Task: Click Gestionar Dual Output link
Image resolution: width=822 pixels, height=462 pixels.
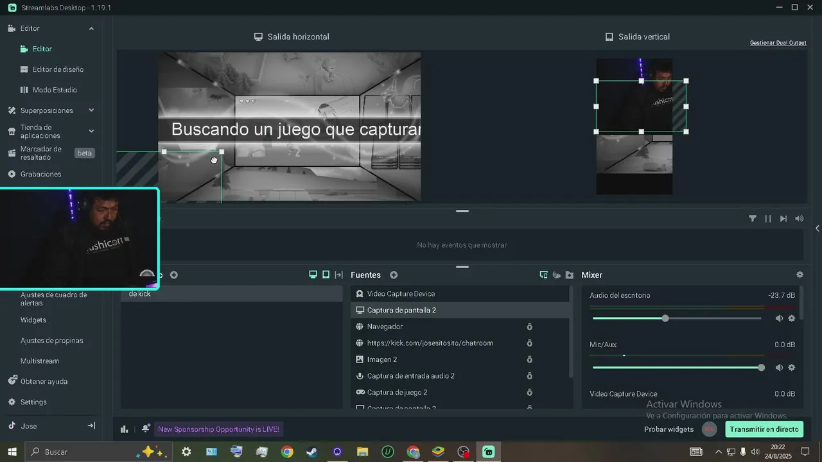Action: 778,43
